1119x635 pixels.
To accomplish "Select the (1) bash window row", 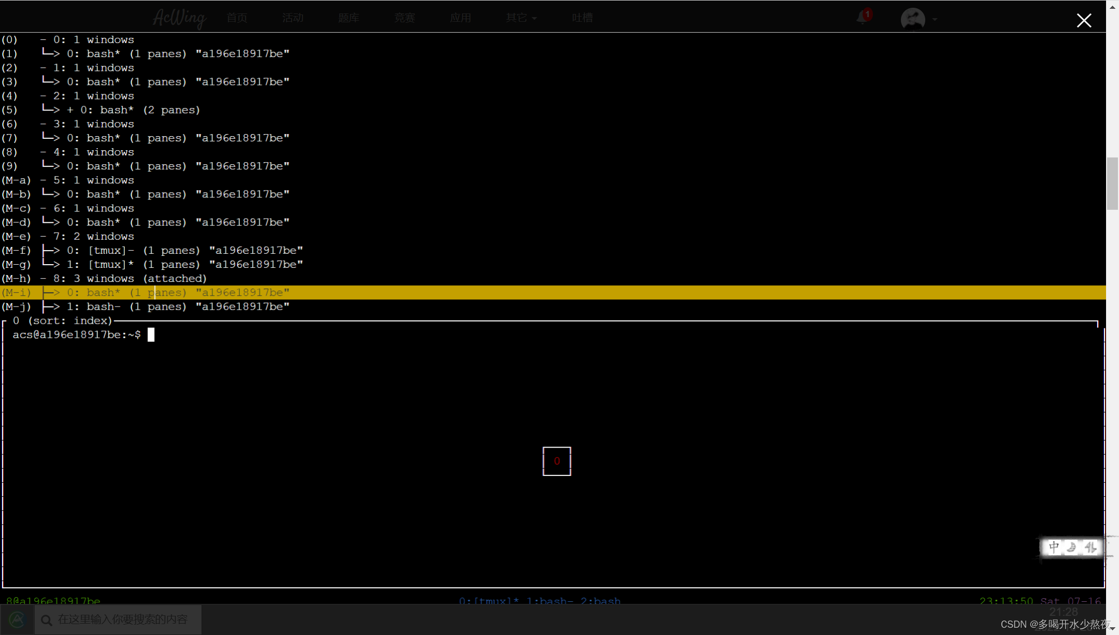I will [x=553, y=54].
